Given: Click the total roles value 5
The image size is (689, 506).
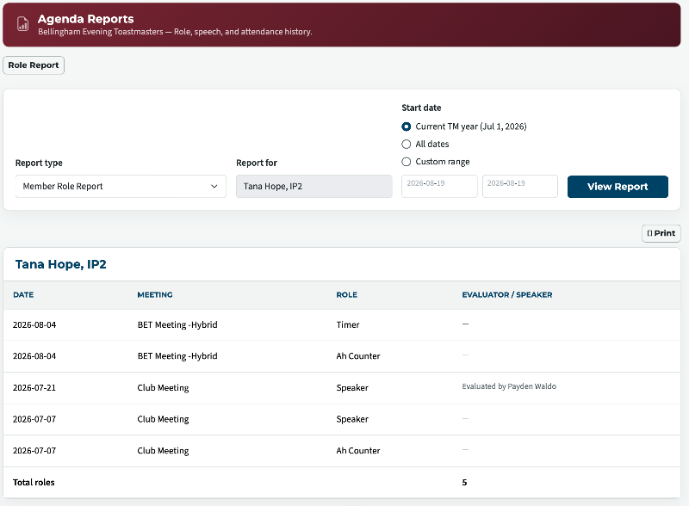Looking at the screenshot, I should point(464,482).
